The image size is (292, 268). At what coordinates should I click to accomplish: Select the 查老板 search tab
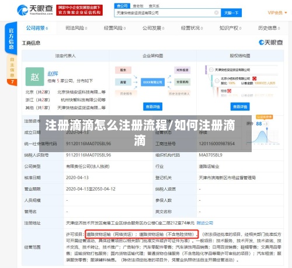tap(138, 6)
